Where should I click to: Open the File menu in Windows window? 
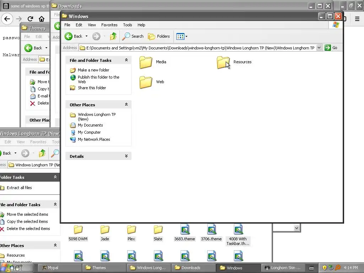(x=67, y=25)
